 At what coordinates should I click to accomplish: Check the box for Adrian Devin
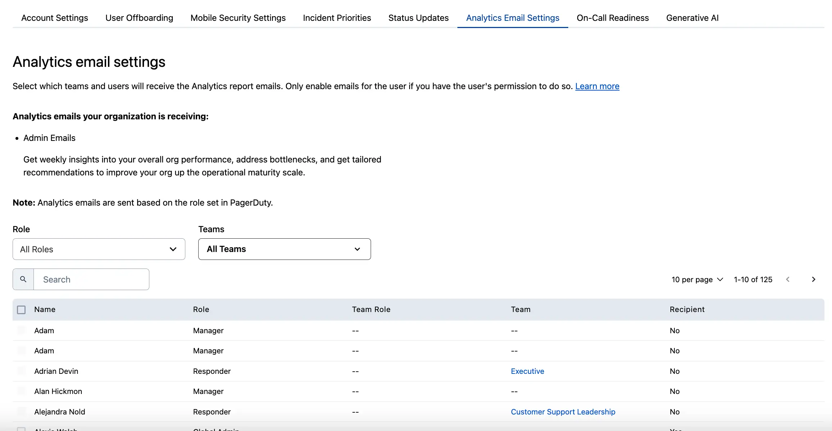tap(22, 371)
